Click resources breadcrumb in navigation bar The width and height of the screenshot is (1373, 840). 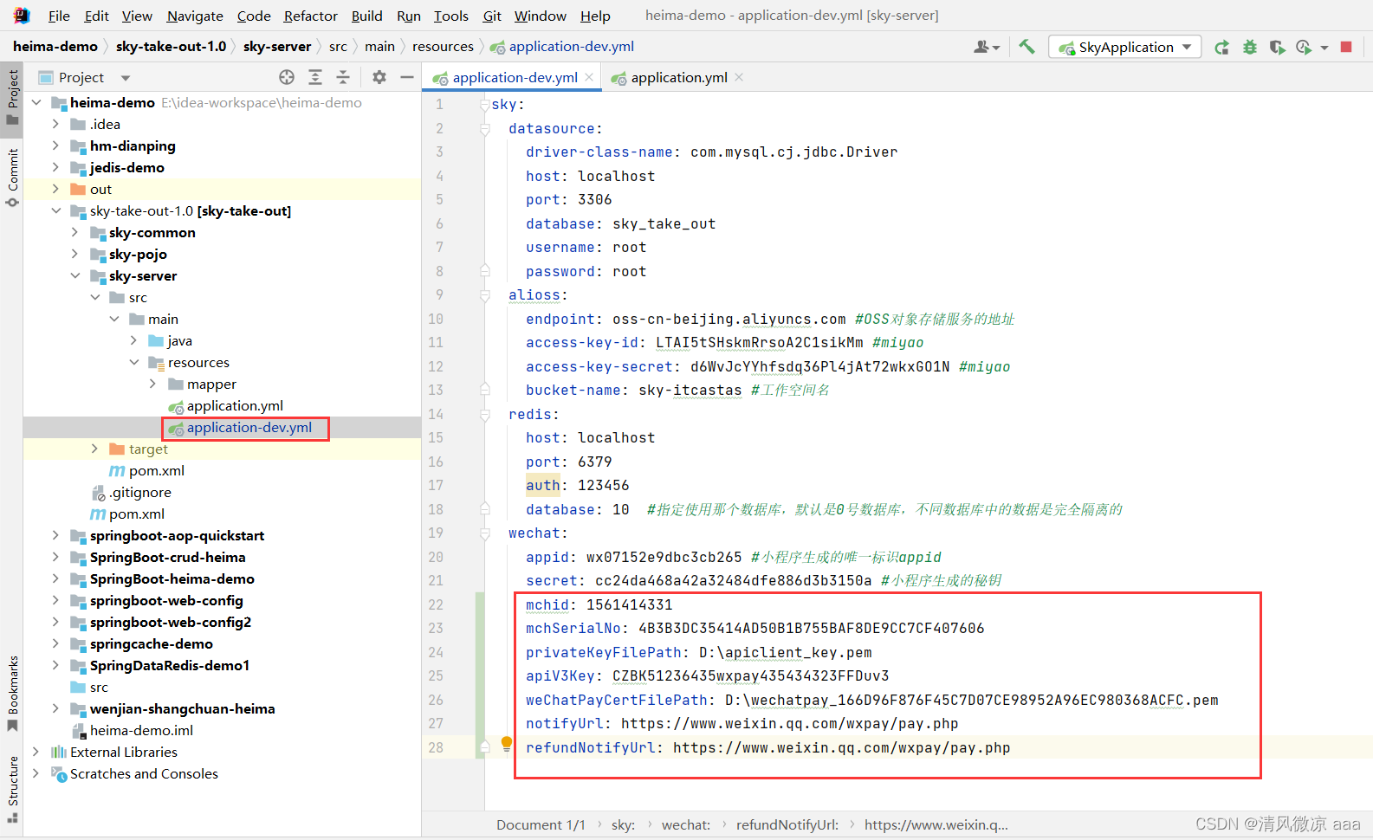click(x=443, y=47)
